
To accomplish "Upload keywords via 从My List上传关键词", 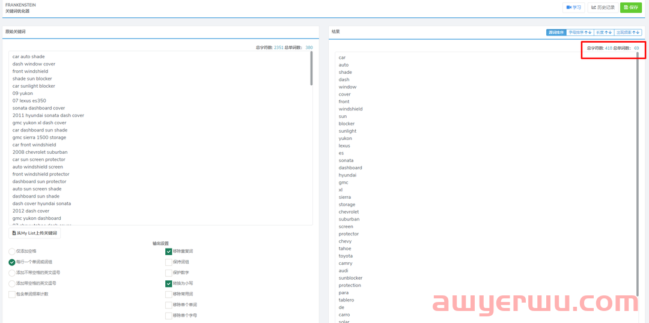I will (35, 233).
